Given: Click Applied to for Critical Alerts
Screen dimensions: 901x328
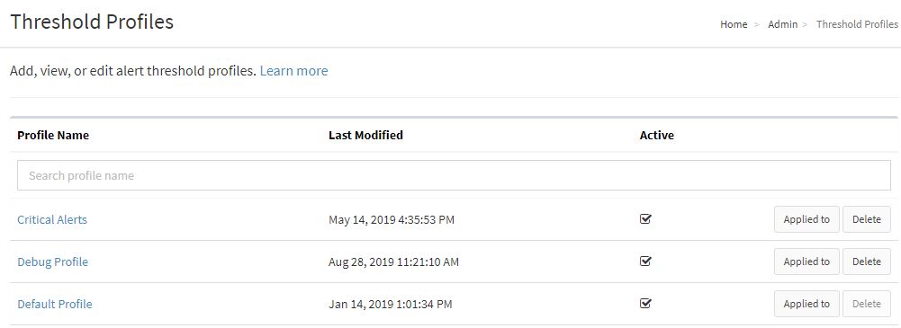Looking at the screenshot, I should point(806,219).
